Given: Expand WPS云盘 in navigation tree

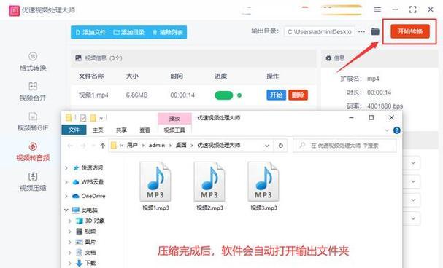Looking at the screenshot, I should (x=66, y=182).
